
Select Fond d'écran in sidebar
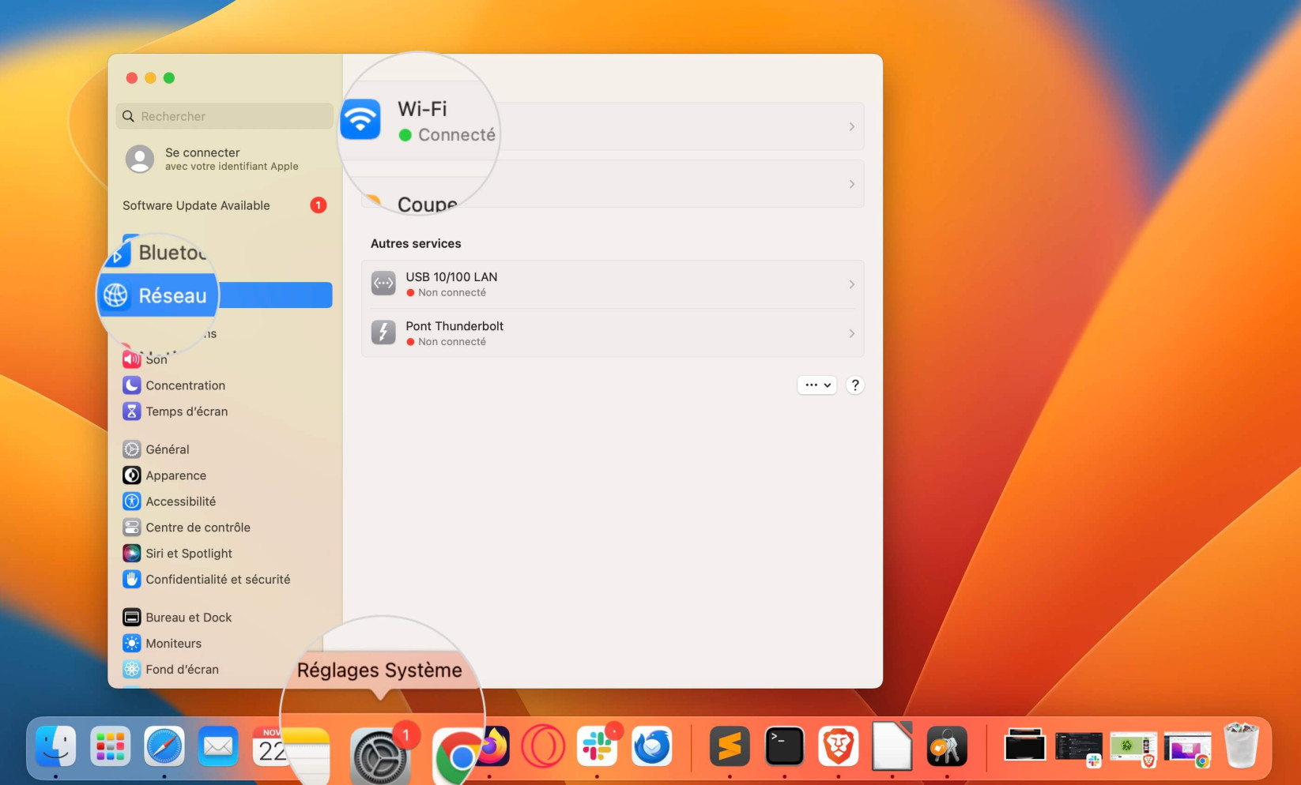(x=171, y=670)
